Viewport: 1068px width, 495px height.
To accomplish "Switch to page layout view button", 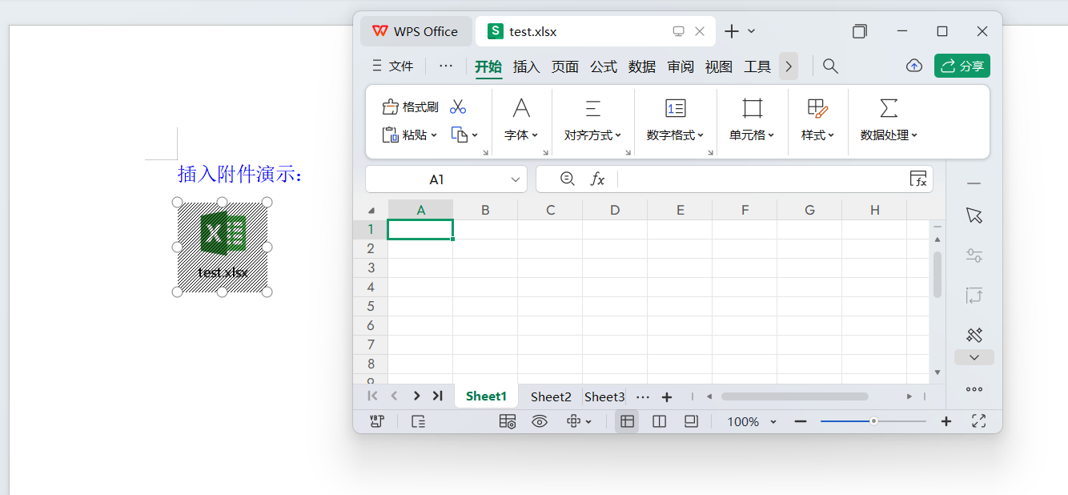I will [691, 421].
